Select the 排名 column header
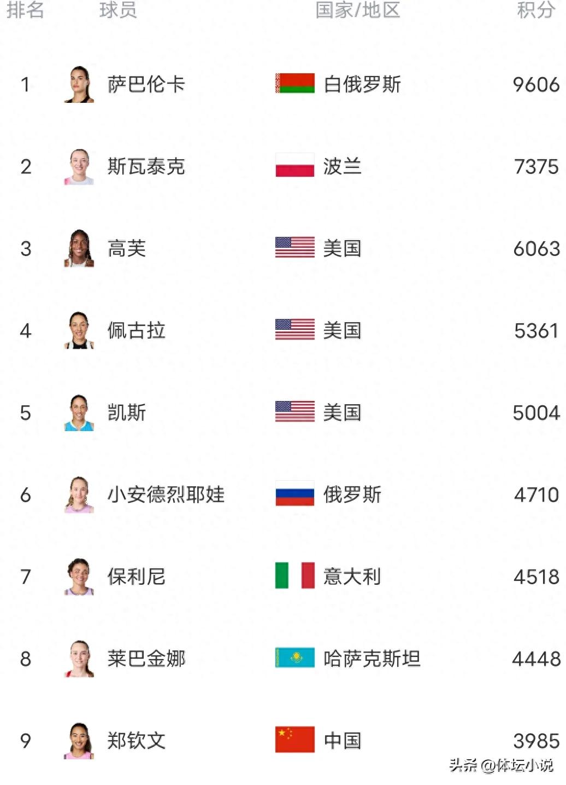 coord(25,10)
